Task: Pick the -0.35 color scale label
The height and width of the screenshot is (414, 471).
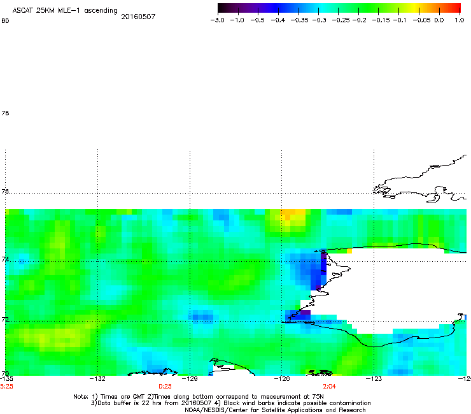Action: point(300,20)
